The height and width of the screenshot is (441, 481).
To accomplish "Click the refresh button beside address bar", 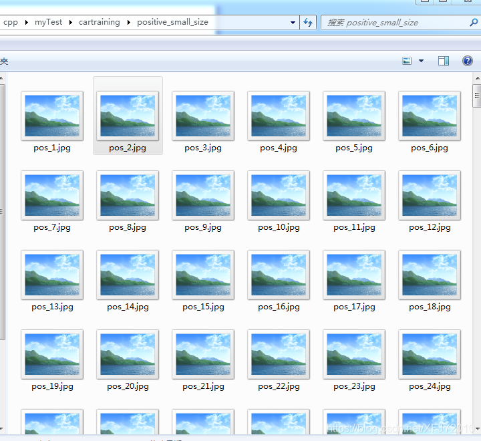I will click(x=308, y=23).
